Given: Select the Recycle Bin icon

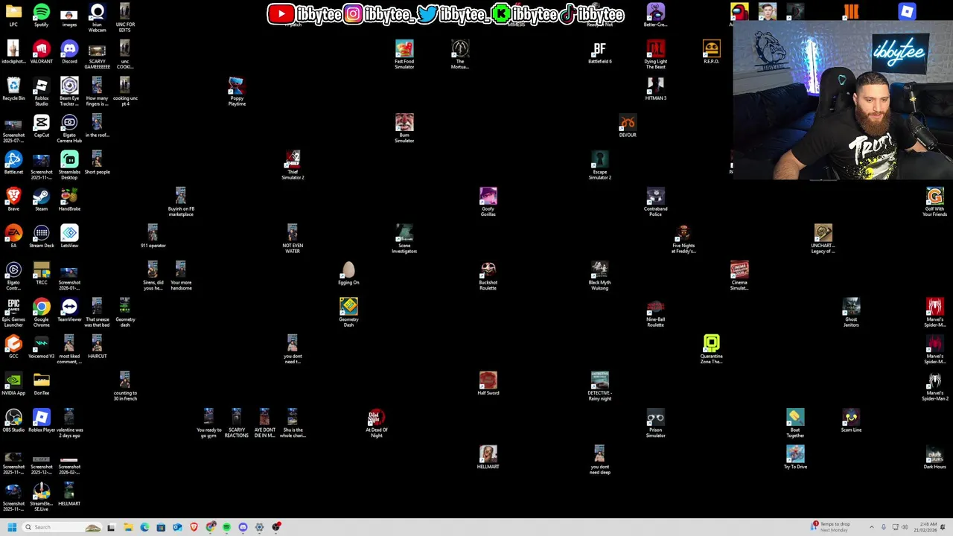Looking at the screenshot, I should coord(13,89).
